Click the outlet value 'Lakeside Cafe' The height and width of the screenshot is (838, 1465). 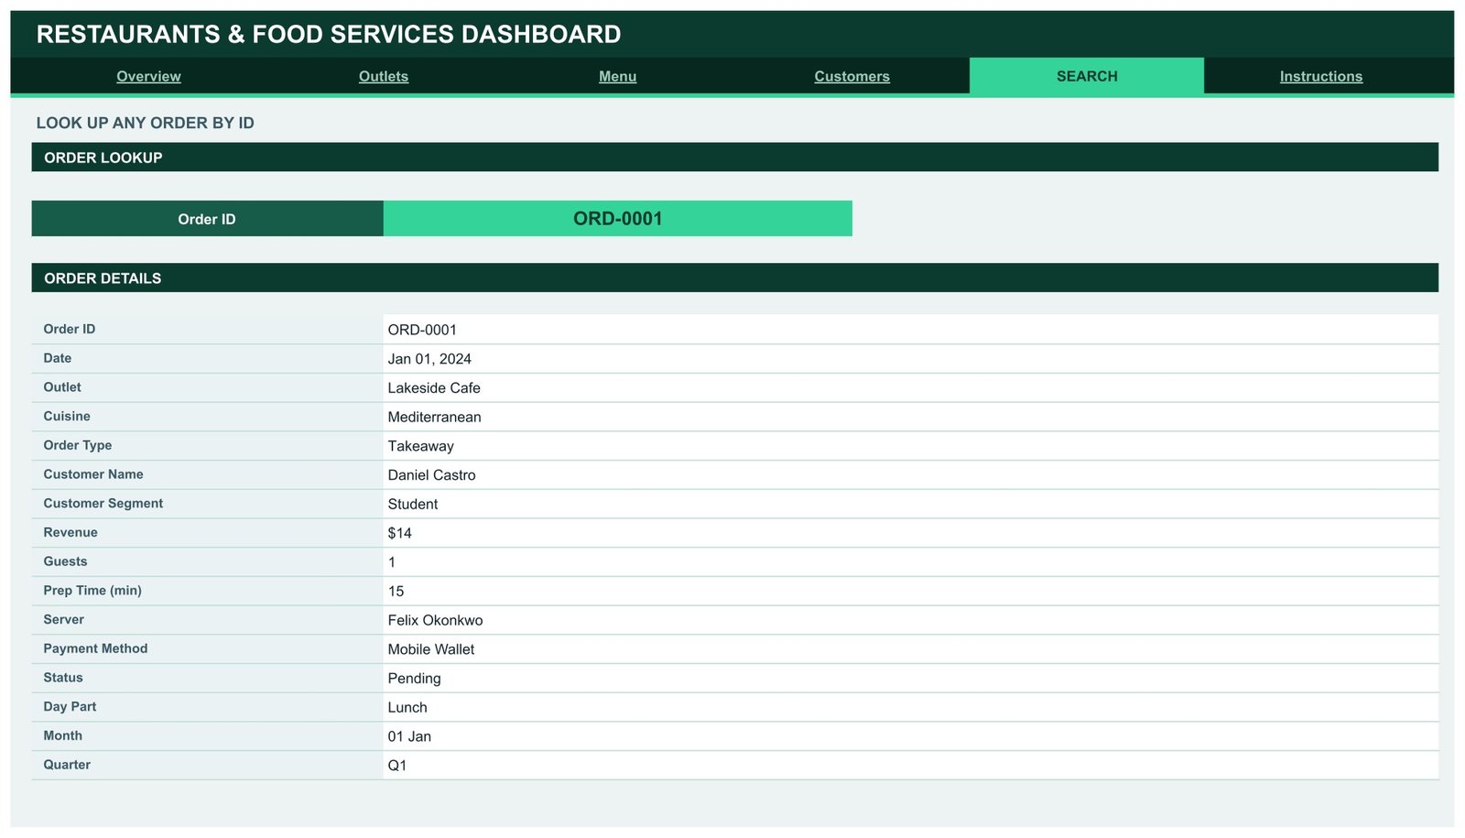434,388
